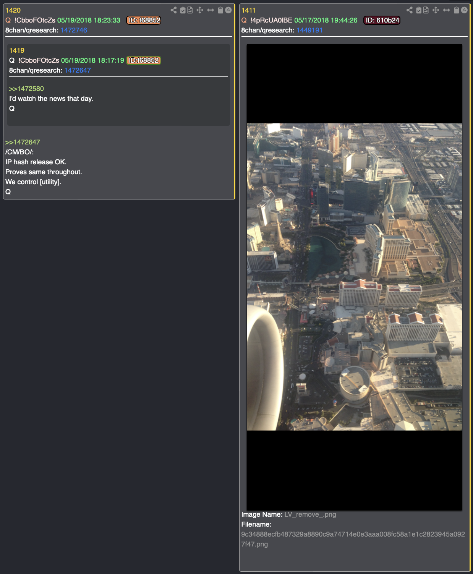Follow the >>1472647 reply reference

[x=23, y=142]
